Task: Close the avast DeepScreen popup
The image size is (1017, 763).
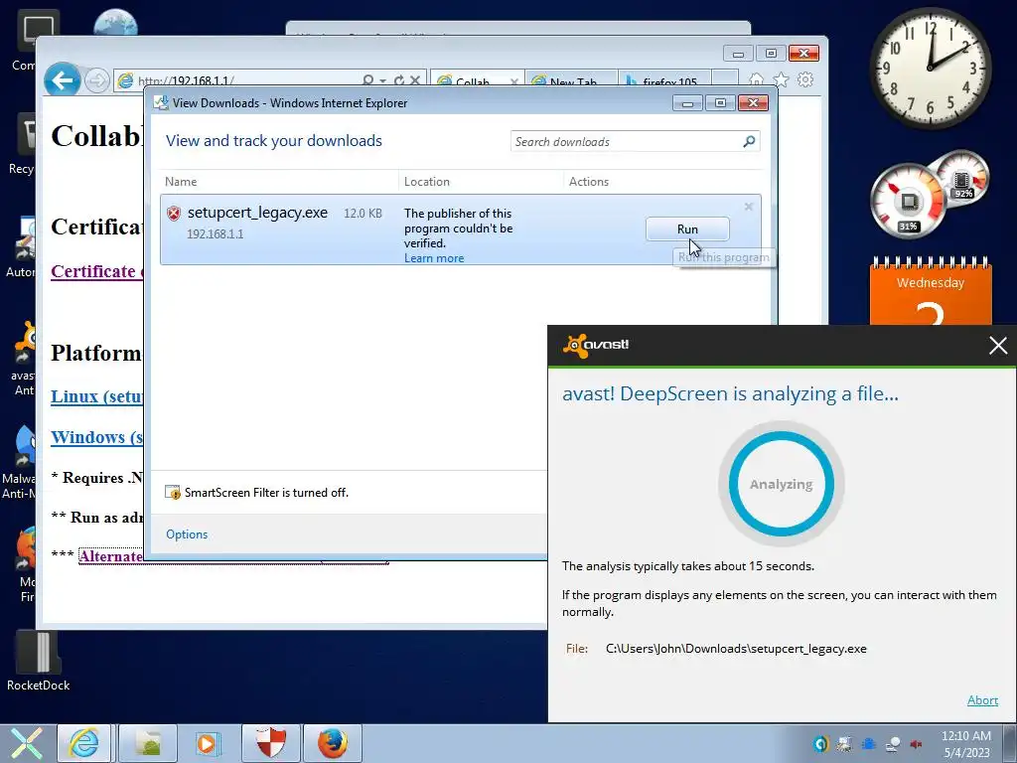Action: (997, 345)
